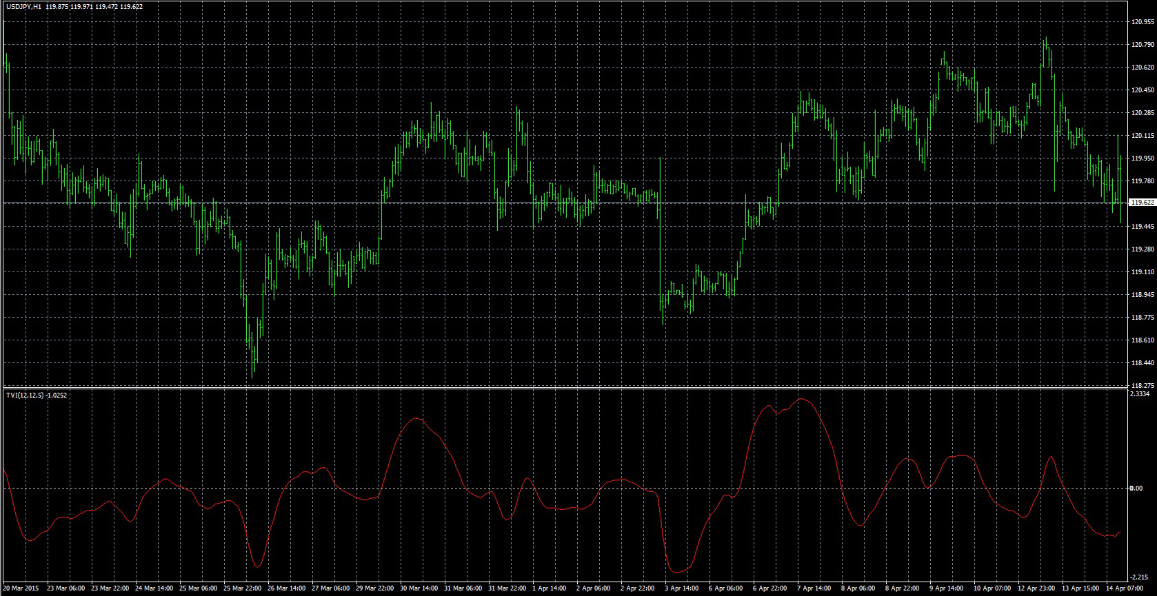The width and height of the screenshot is (1157, 596).
Task: Click the 120.450 price scale label
Action: tap(1143, 90)
